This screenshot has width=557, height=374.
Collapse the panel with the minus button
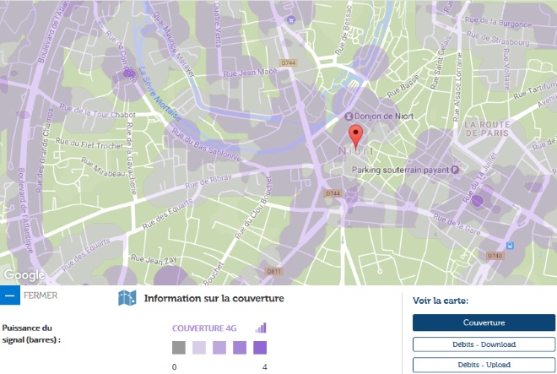click(9, 296)
